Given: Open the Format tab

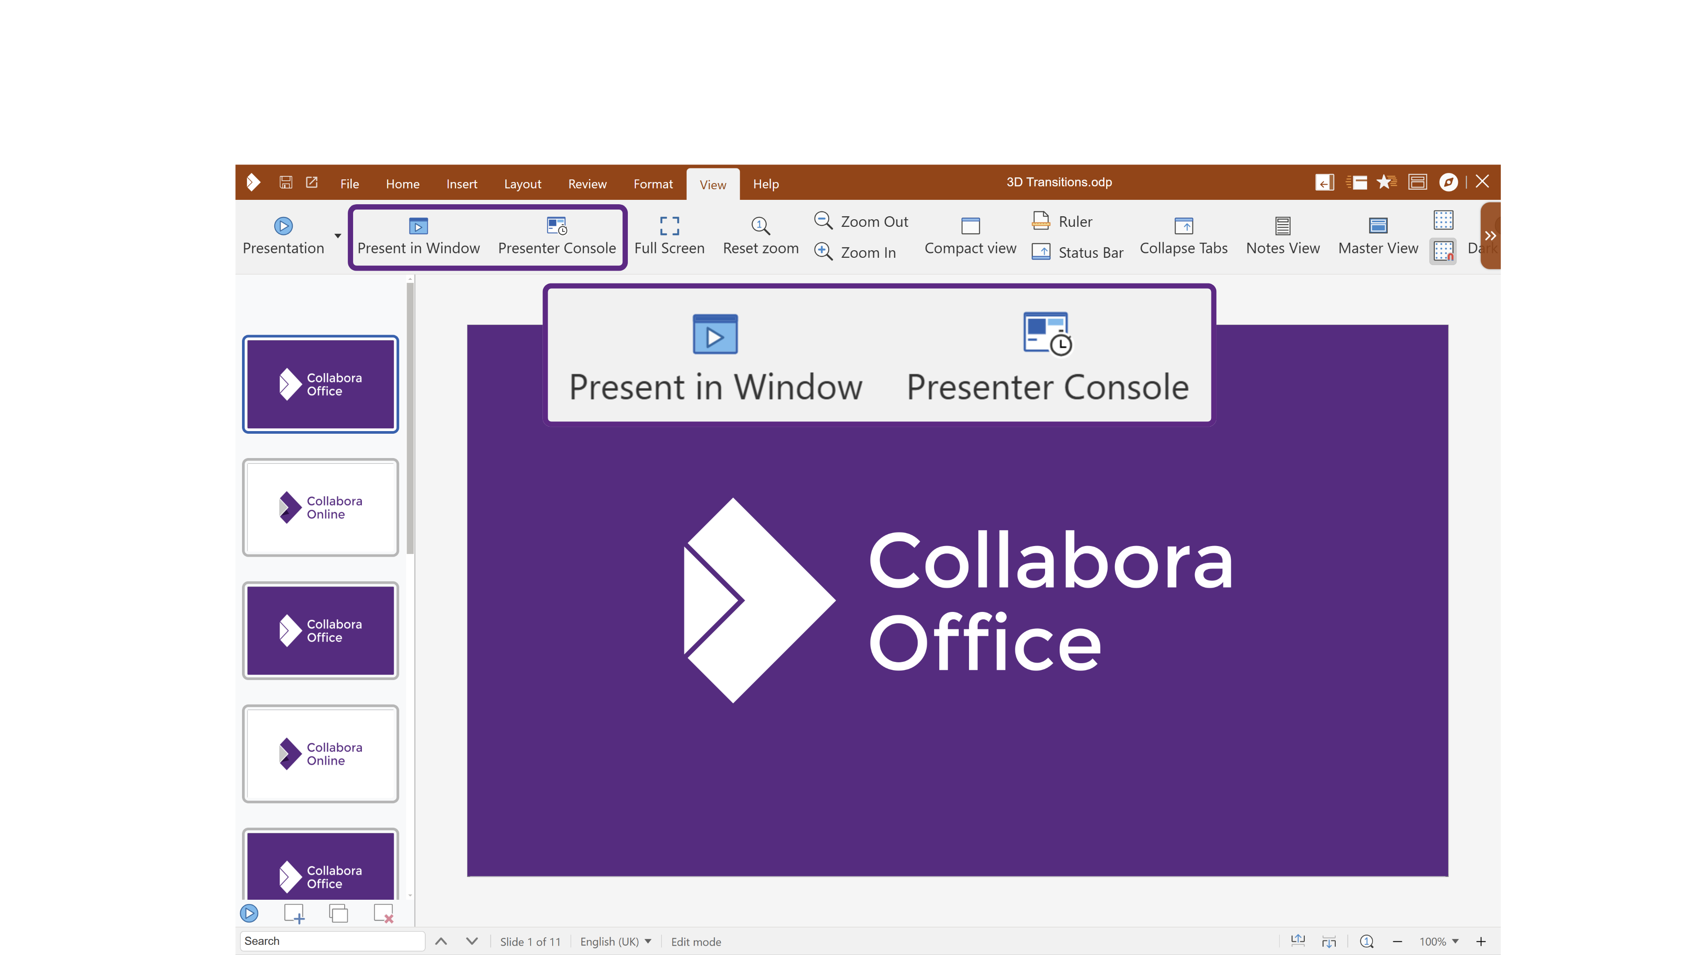Looking at the screenshot, I should [x=653, y=184].
